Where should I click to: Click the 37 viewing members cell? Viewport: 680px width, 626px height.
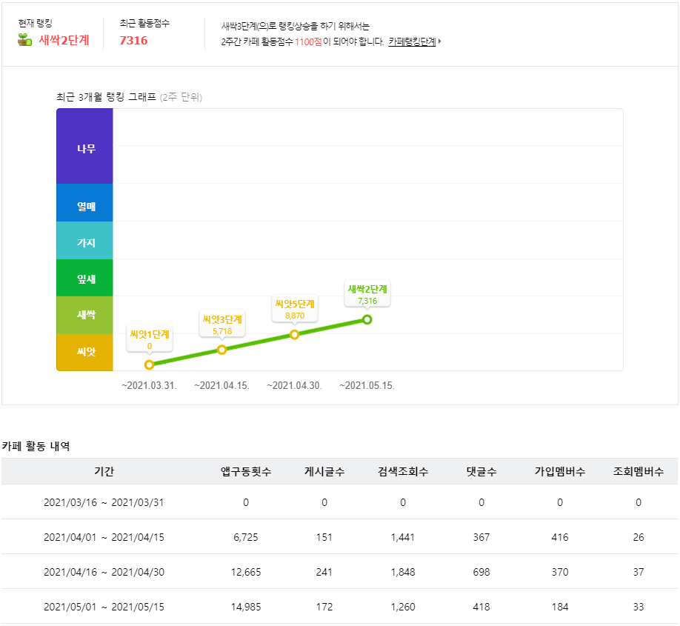(639, 572)
